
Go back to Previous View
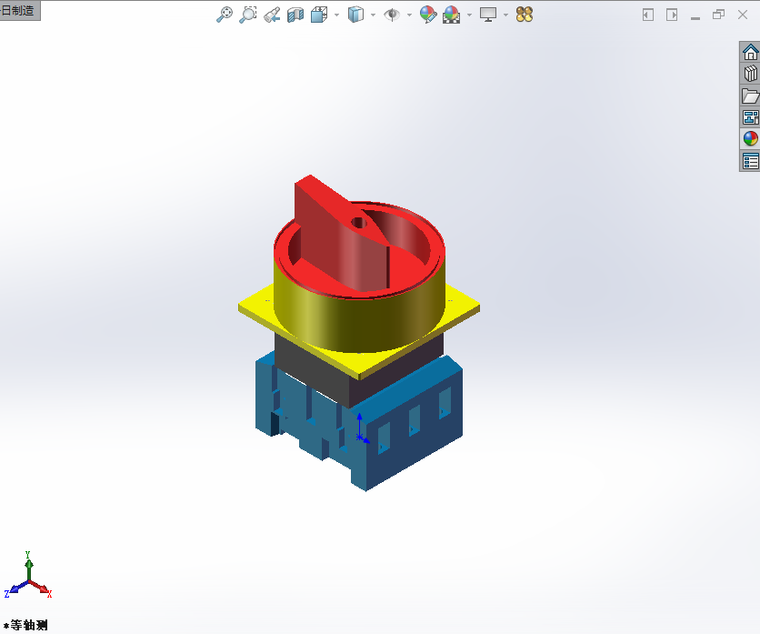pos(272,15)
